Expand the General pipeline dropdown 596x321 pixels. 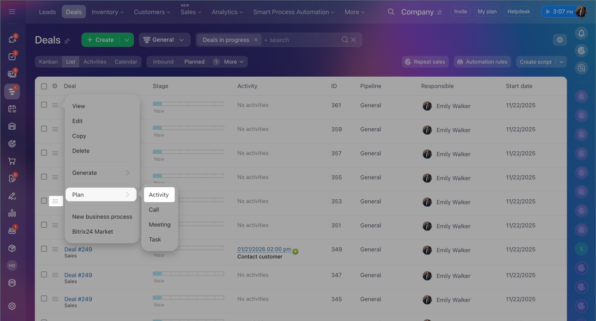[x=164, y=40]
